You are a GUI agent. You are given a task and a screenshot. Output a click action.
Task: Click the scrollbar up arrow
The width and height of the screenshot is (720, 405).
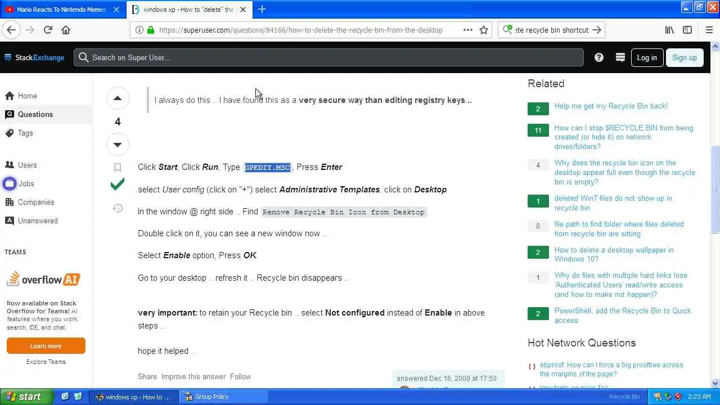coord(715,46)
